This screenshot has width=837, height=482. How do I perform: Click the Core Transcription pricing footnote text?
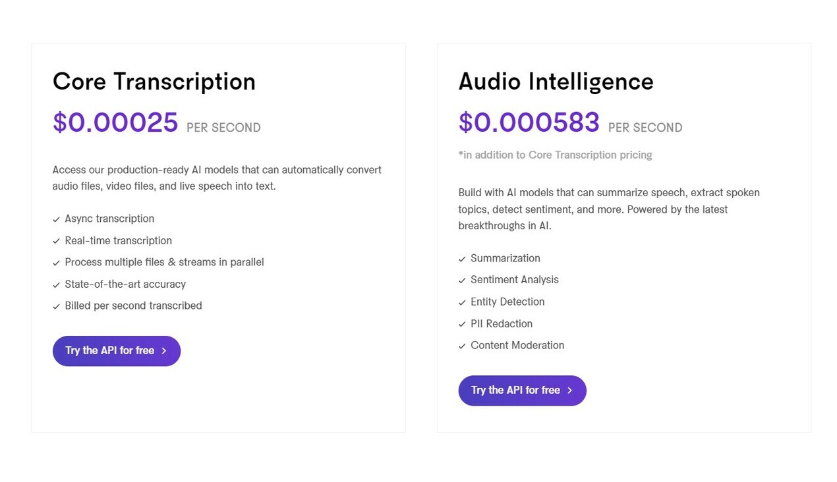(556, 155)
